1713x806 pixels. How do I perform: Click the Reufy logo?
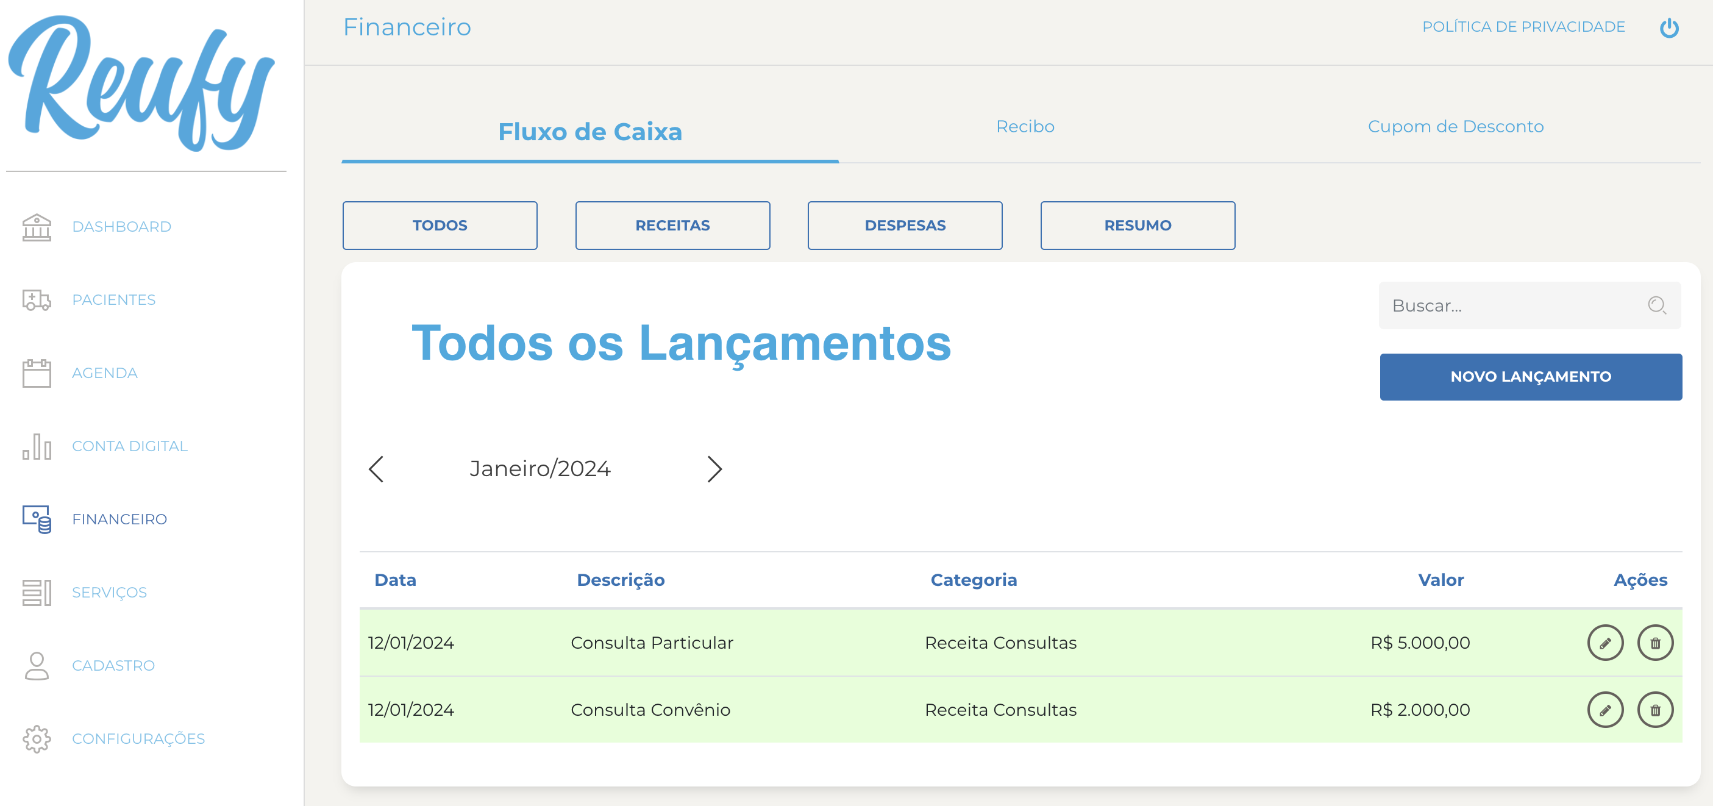141,83
